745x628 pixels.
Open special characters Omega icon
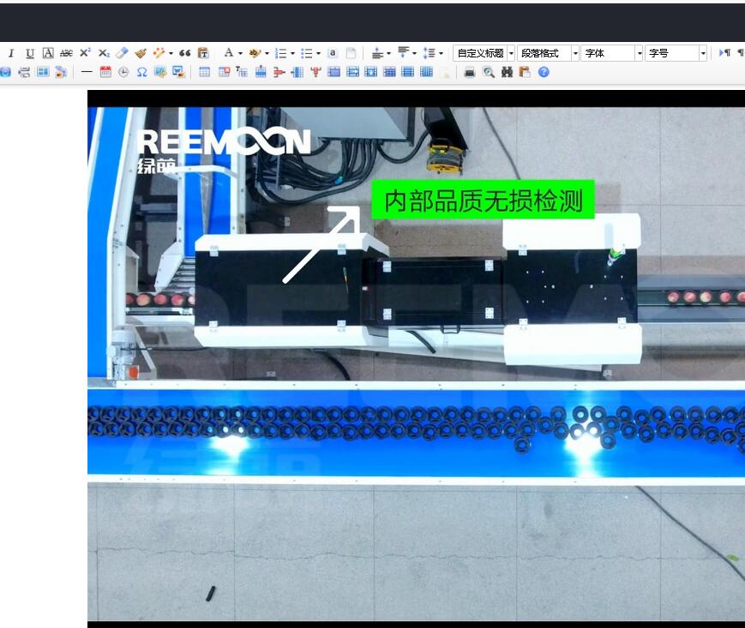tap(141, 72)
